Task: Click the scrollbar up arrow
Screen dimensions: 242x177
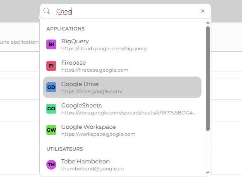Action: click(208, 23)
